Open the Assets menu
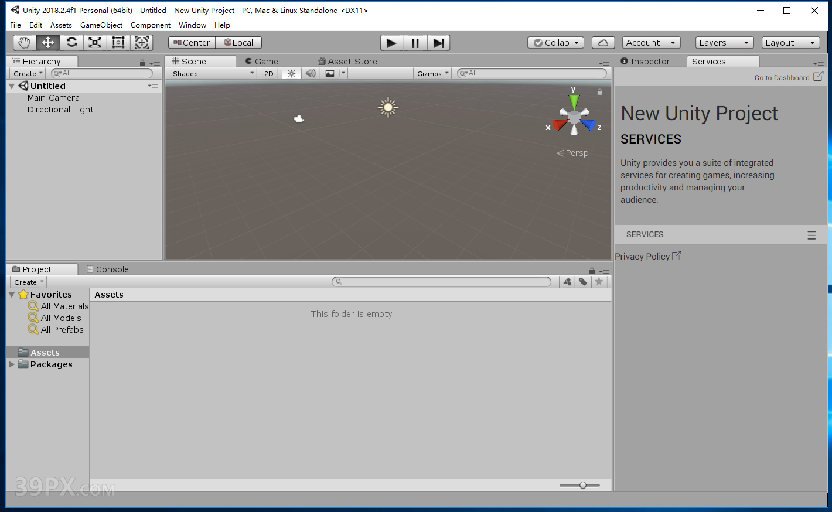The height and width of the screenshot is (512, 832). pos(61,25)
